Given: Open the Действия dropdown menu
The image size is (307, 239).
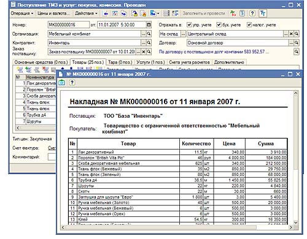Looking at the screenshot, I should coord(86,13).
